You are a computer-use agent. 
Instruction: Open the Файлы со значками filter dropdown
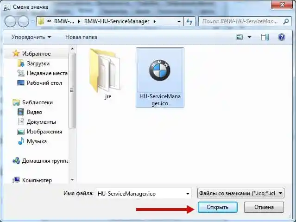click(241, 193)
